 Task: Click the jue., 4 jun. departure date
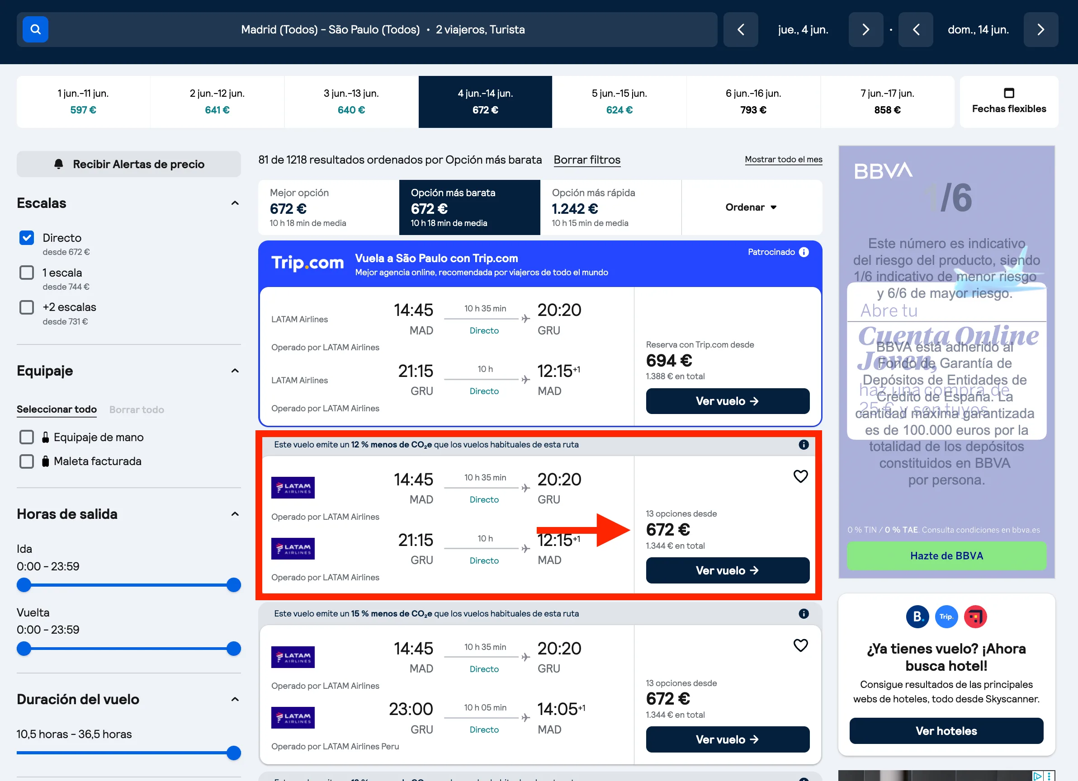803,29
